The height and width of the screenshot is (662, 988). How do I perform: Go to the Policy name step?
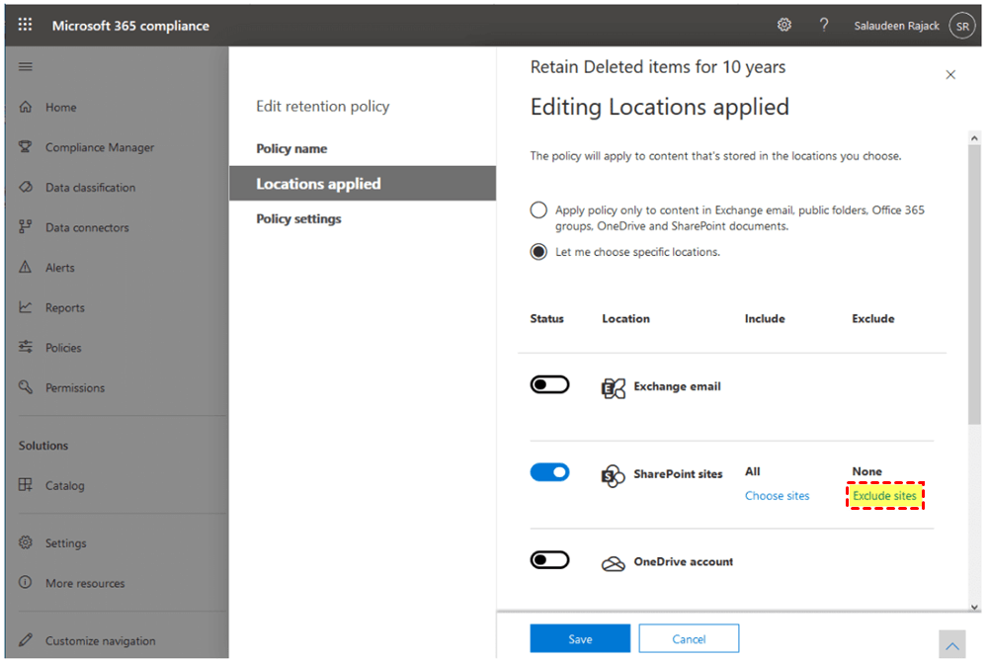(x=291, y=148)
